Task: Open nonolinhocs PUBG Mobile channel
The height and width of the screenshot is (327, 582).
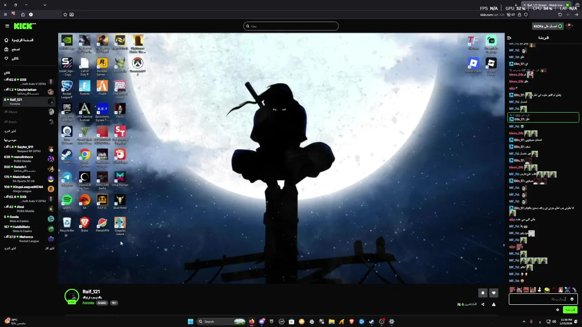Action: coord(29,159)
